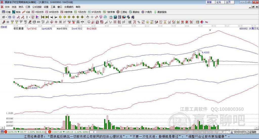Switch to the K线 candlestick view
Viewport: 259px width, 139px height.
[x=26, y=12]
